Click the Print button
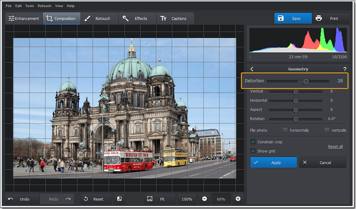Screen dimensions: 356x209 [x=331, y=19]
